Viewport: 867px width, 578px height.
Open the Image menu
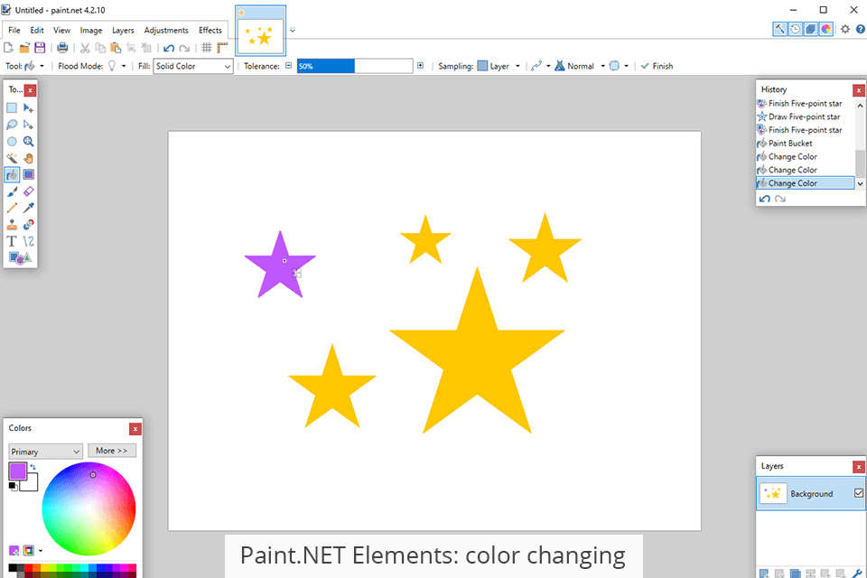90,31
